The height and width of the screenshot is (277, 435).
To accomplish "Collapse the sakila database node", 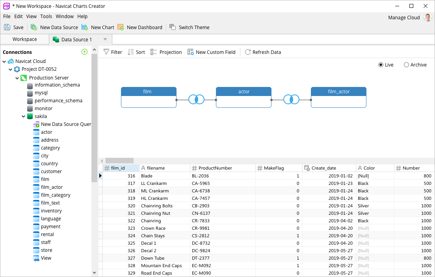I will point(23,116).
